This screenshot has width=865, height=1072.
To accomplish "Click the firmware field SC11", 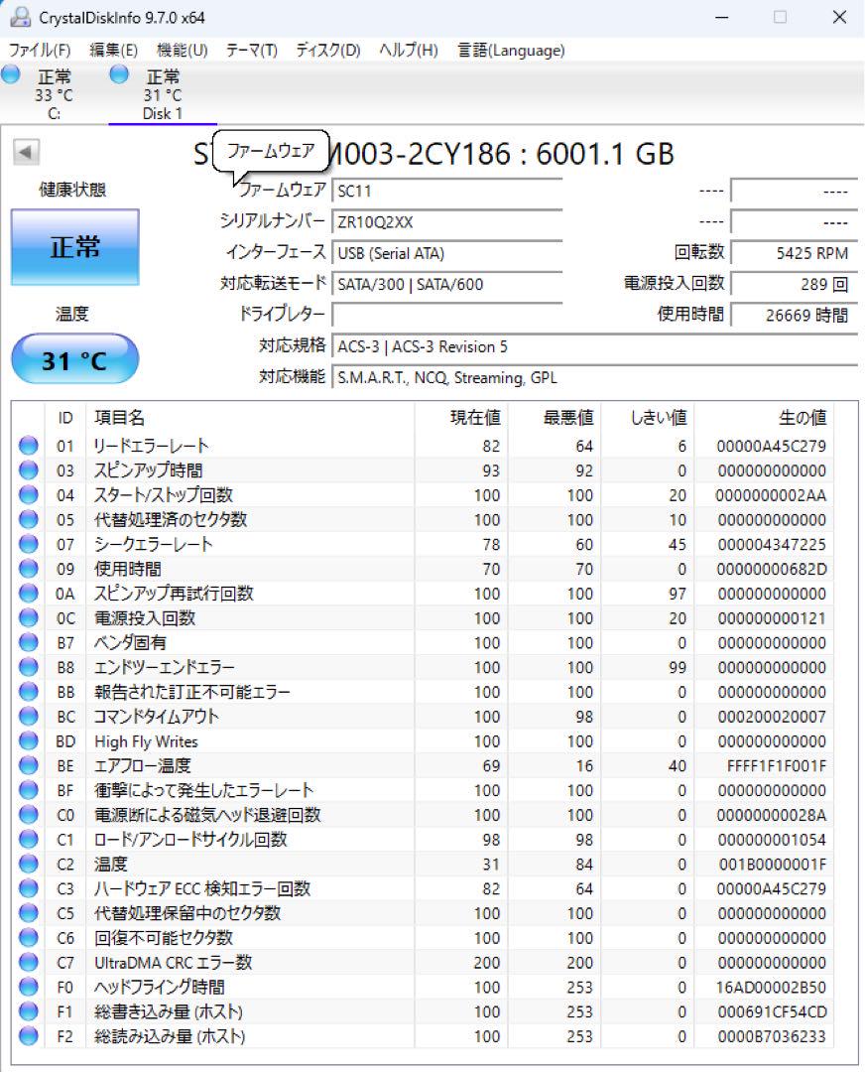I will pos(446,191).
